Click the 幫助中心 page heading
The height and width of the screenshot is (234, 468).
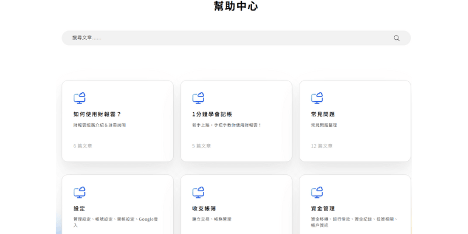tap(236, 6)
